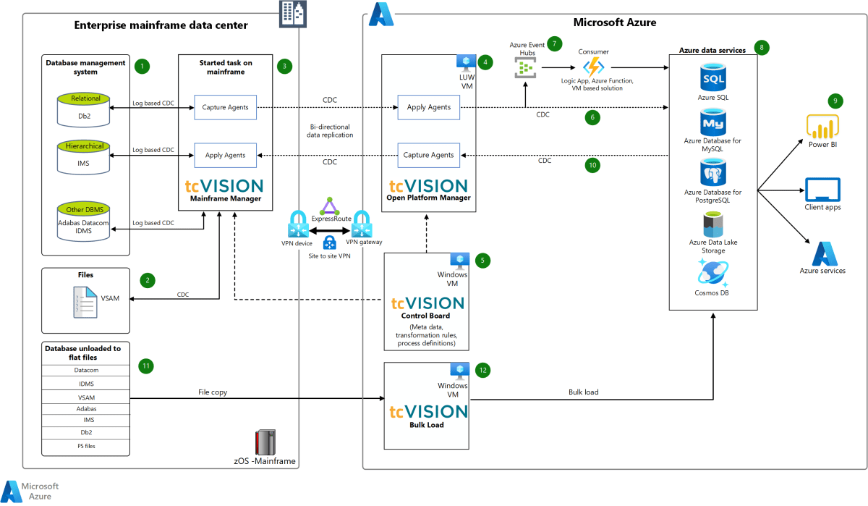
Task: Click green step marker number 7
Action: (555, 43)
